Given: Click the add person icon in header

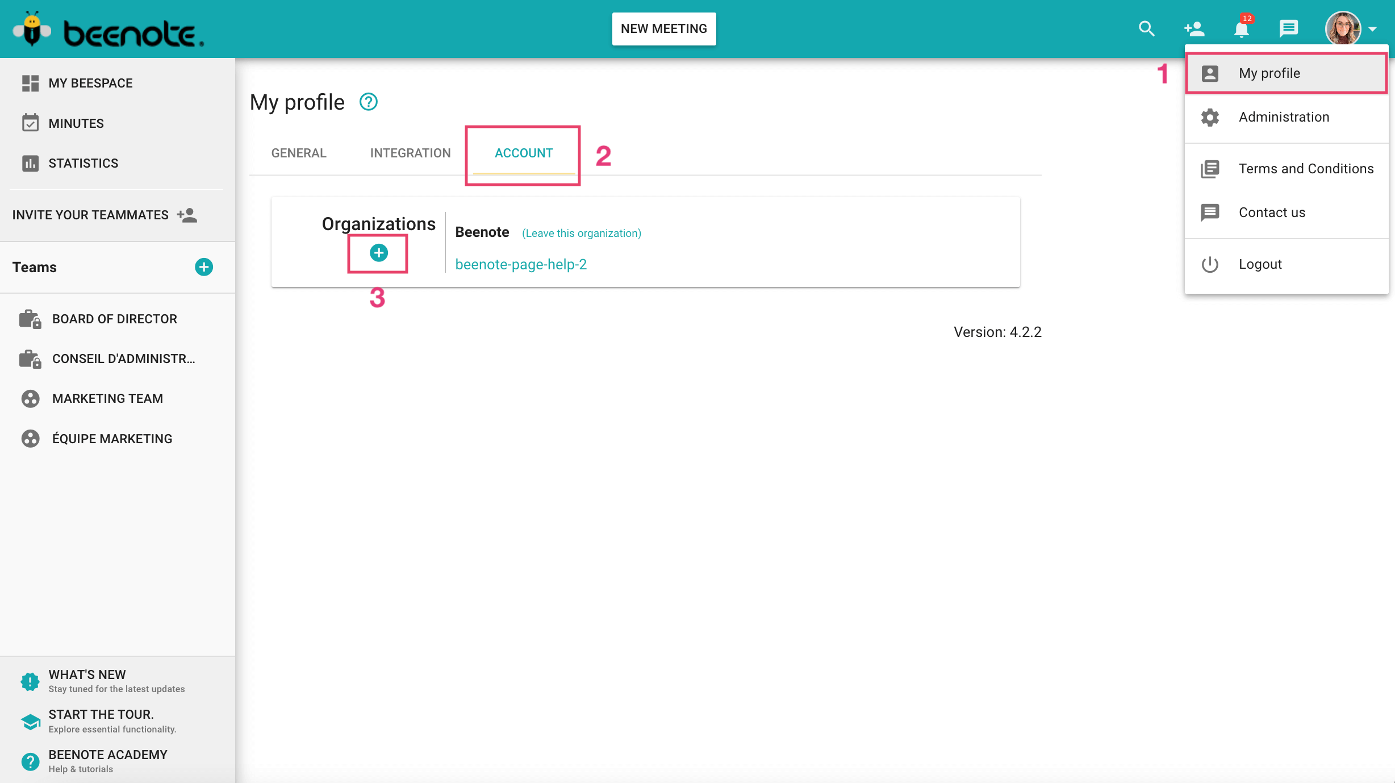Looking at the screenshot, I should tap(1194, 28).
